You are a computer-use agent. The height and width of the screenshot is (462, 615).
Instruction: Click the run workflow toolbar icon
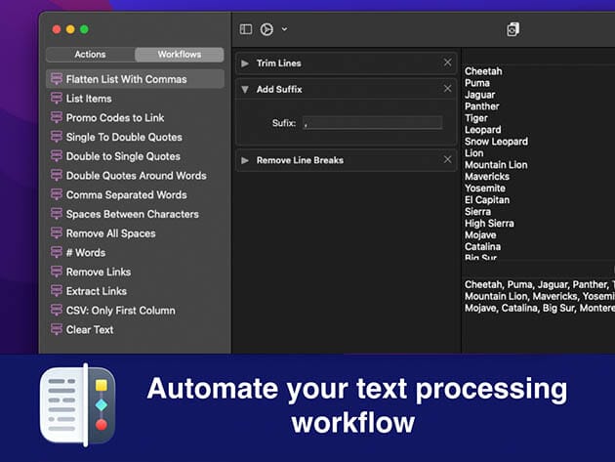(x=266, y=29)
